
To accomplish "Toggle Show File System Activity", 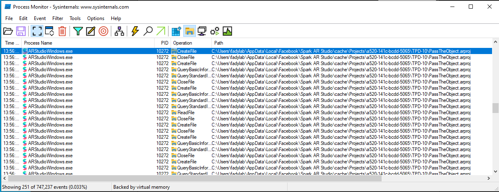I will coord(189,31).
